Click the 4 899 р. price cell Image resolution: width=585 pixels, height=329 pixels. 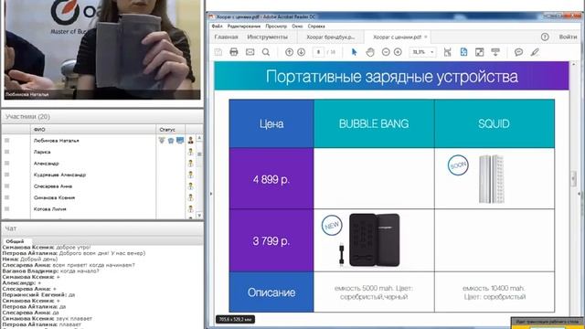tap(271, 179)
